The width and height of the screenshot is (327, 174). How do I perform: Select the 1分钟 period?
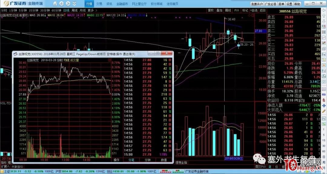(13, 10)
